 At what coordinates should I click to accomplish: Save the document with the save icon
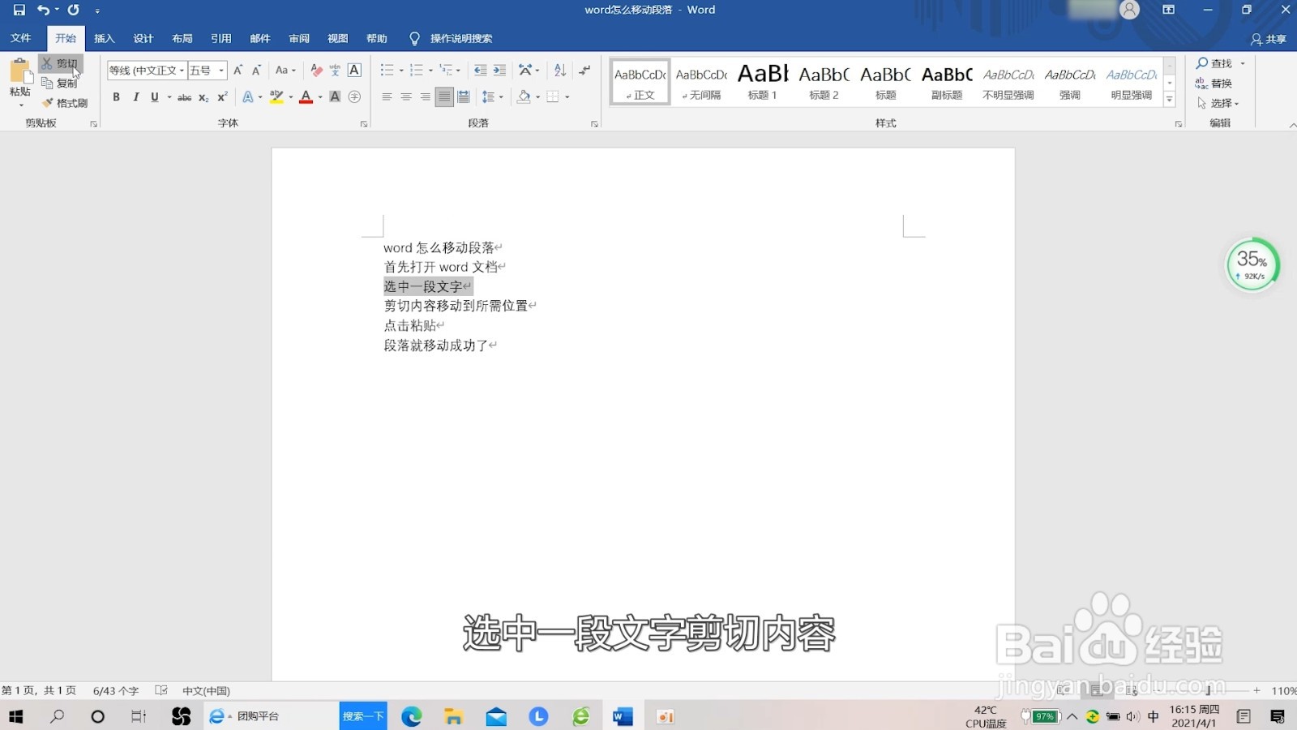[19, 10]
